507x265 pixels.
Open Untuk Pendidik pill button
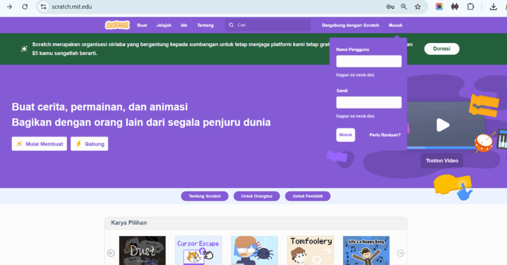pos(308,196)
